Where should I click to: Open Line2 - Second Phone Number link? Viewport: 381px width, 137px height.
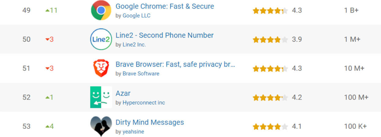[164, 35]
